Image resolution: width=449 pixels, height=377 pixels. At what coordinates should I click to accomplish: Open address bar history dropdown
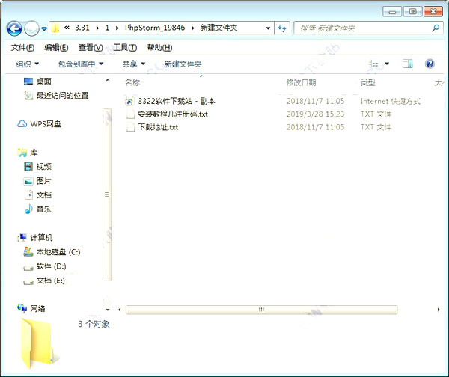268,28
